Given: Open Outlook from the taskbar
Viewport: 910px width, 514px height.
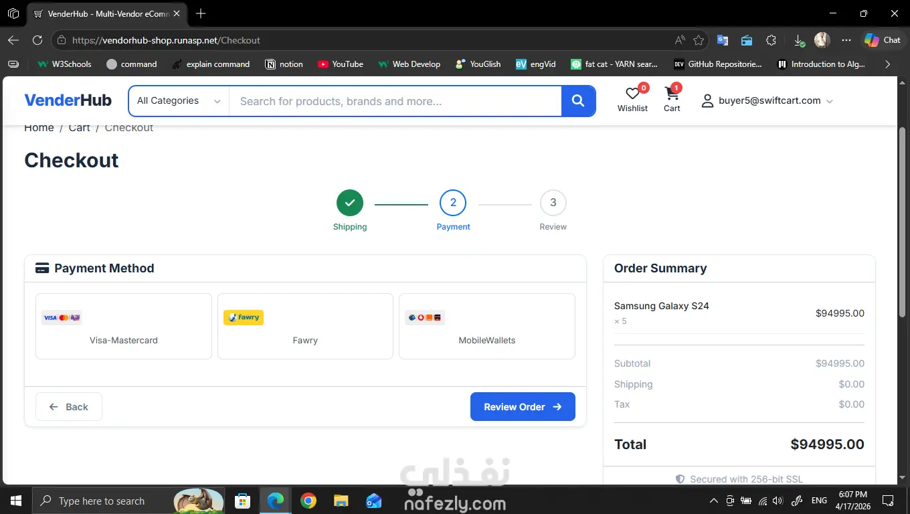Looking at the screenshot, I should click(x=373, y=501).
